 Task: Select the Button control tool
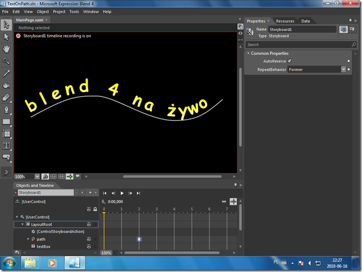[6, 157]
